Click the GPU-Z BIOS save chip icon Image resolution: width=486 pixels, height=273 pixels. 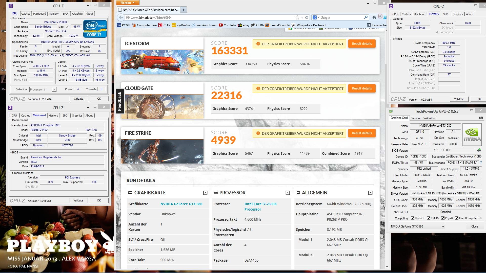(x=479, y=150)
